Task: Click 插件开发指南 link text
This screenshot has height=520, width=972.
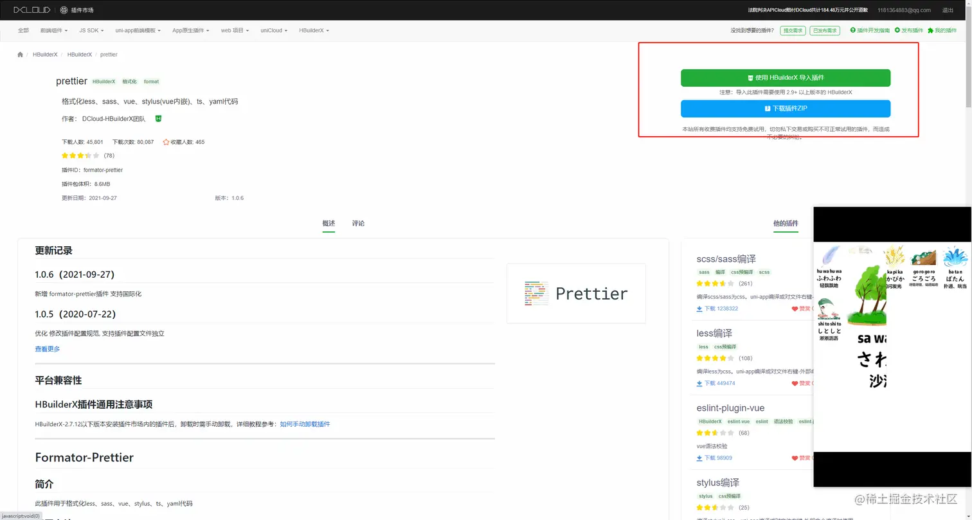Action: [874, 30]
